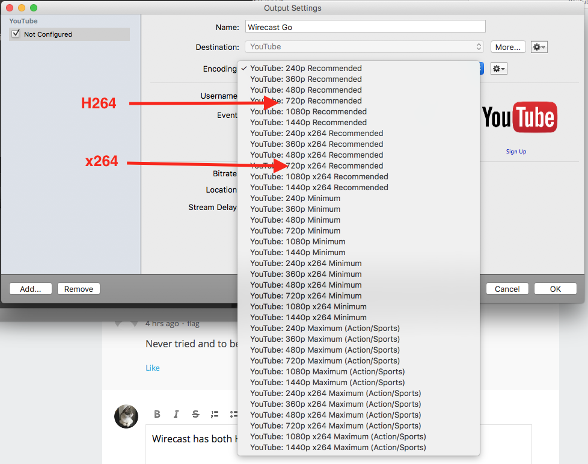The height and width of the screenshot is (464, 588).
Task: Click Cancel in Output Settings
Action: 507,289
